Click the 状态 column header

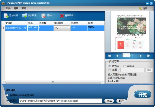(96, 23)
